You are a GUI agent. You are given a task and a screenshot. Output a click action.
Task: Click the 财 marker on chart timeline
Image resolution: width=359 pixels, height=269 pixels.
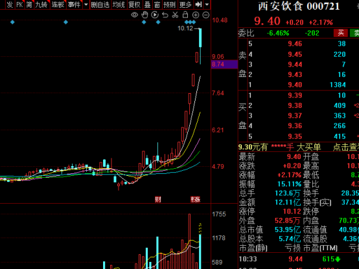(158, 200)
